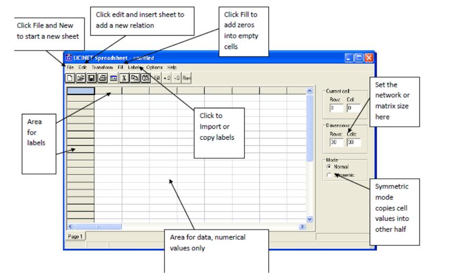The image size is (457, 278).
Task: Switch to the Page 1 sheet tab
Action: 75,236
